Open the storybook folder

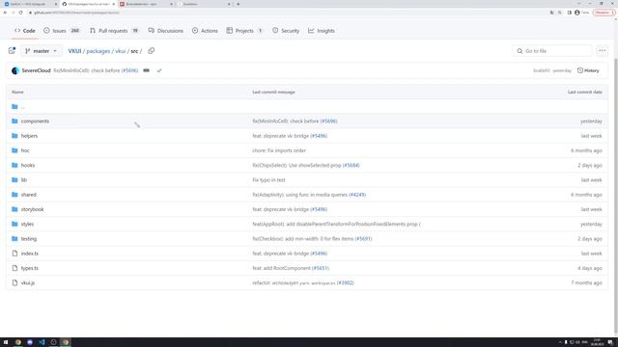coord(32,209)
